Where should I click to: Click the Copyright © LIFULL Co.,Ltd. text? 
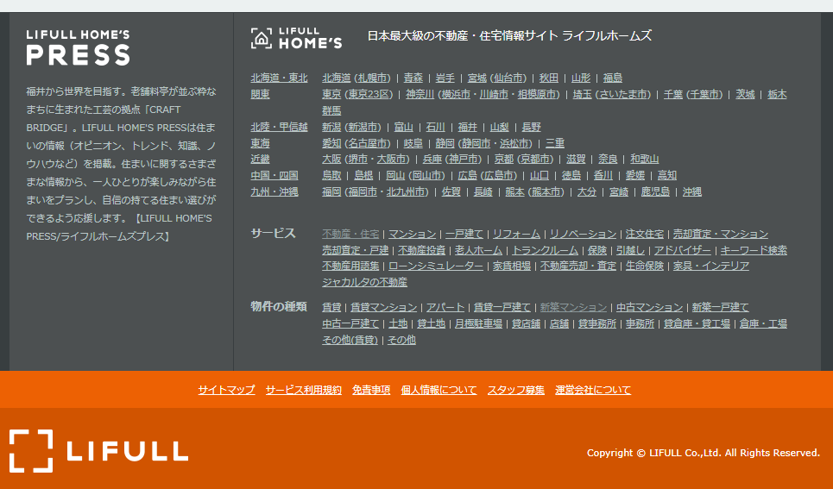pos(704,453)
